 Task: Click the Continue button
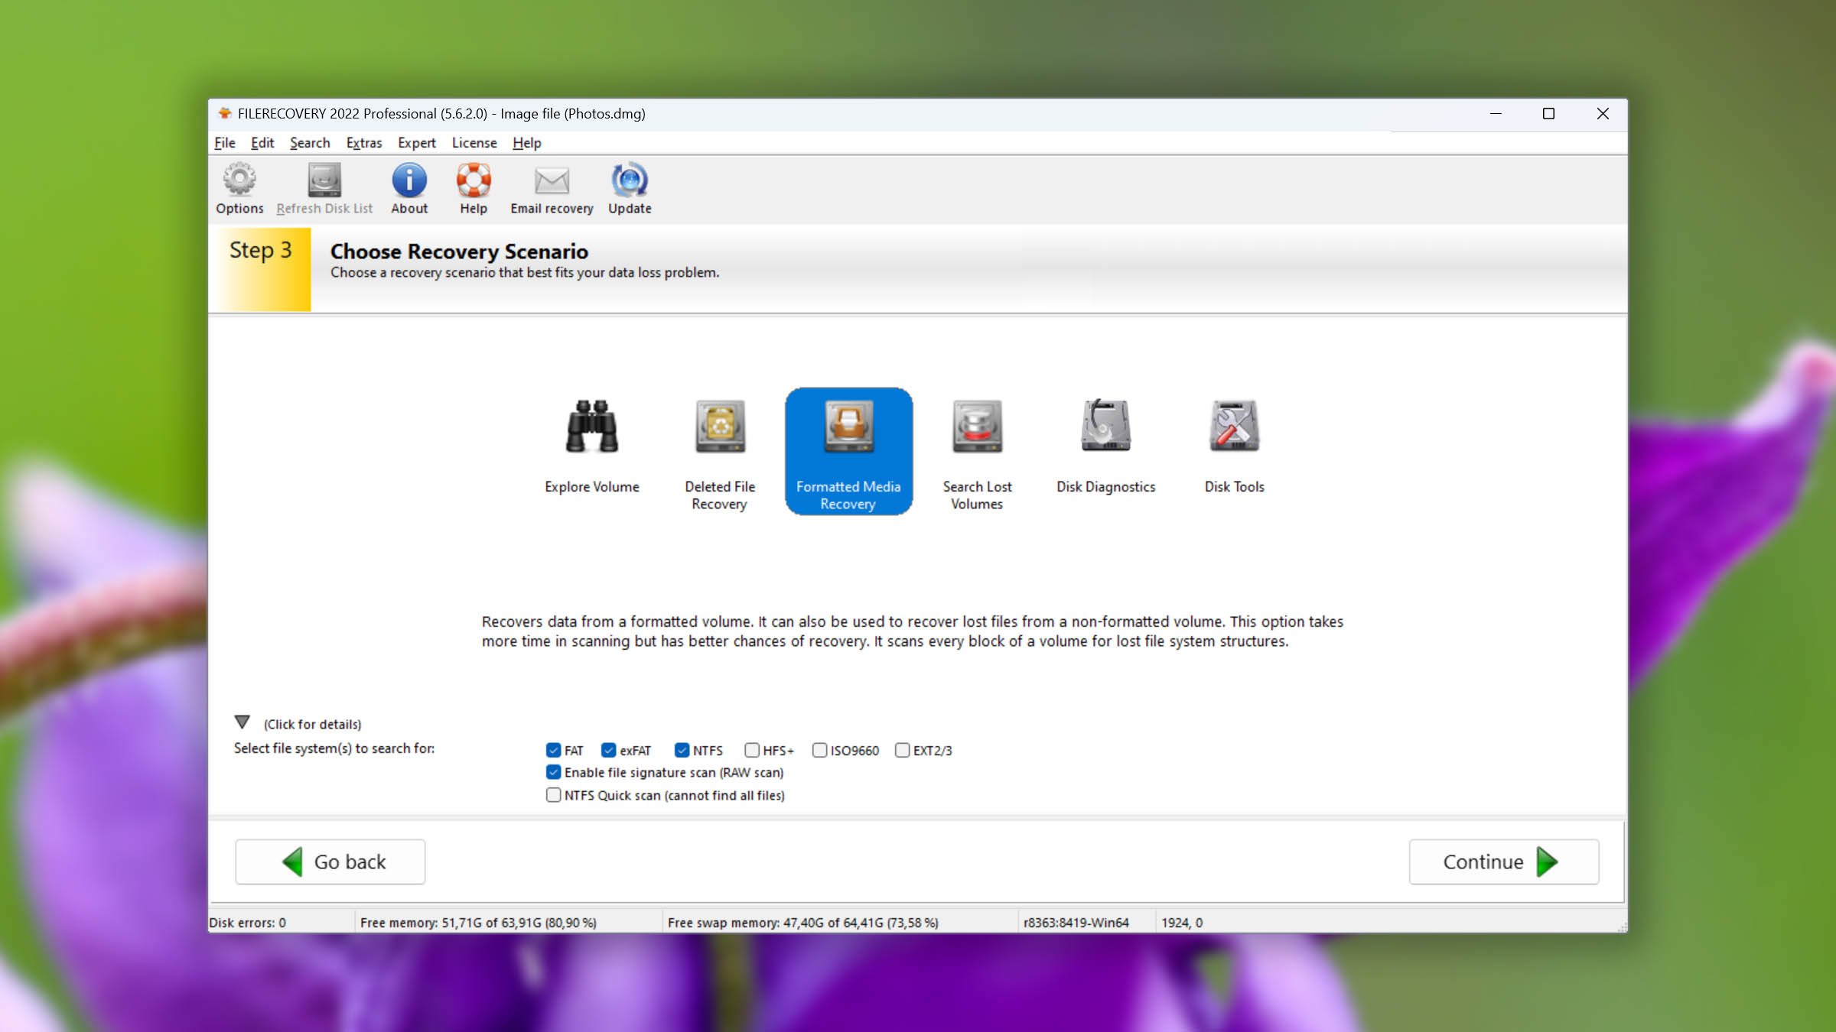click(x=1504, y=862)
